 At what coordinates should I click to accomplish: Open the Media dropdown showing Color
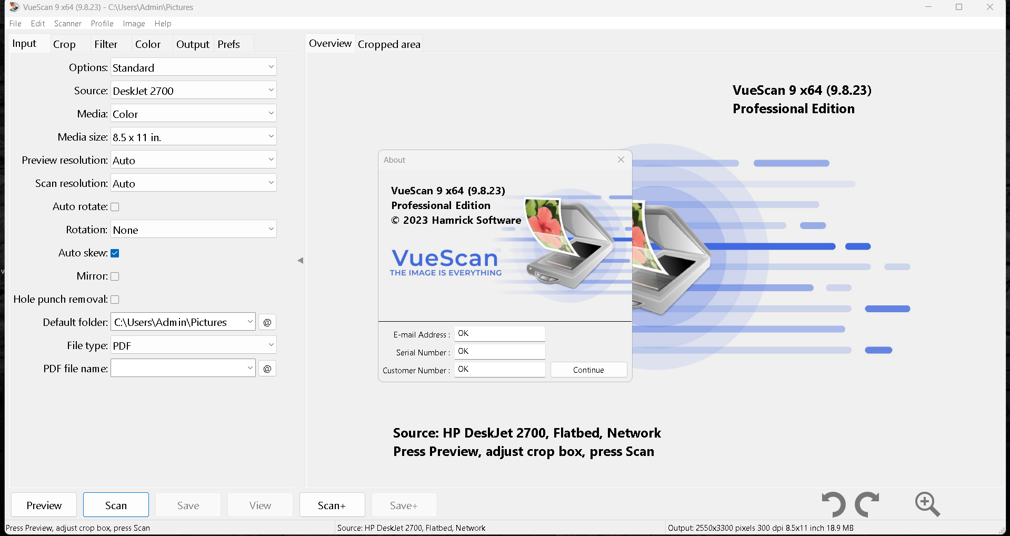click(x=194, y=114)
